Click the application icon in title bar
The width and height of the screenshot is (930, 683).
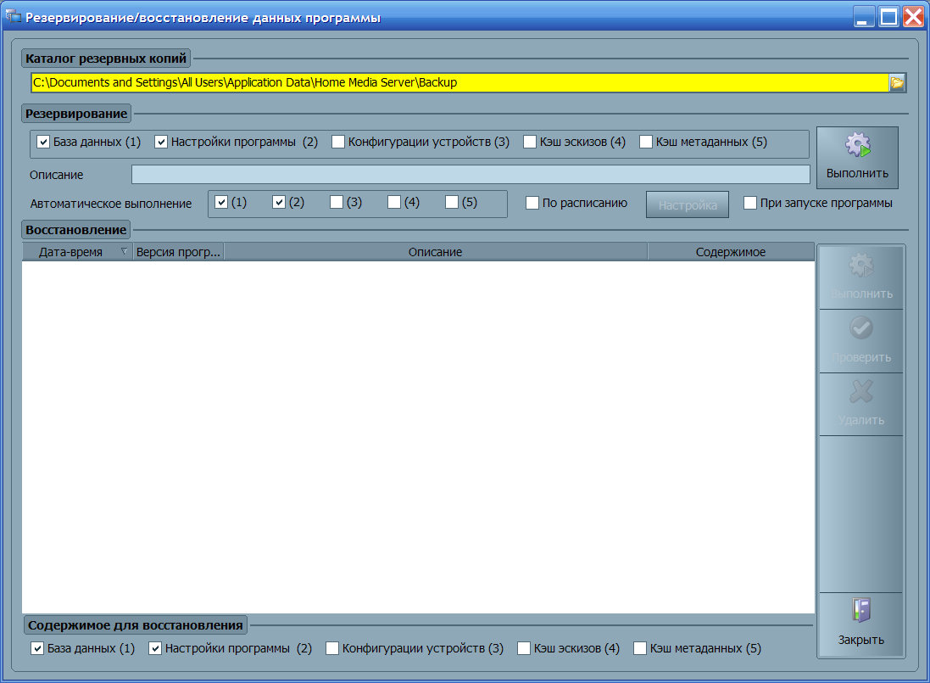click(14, 17)
